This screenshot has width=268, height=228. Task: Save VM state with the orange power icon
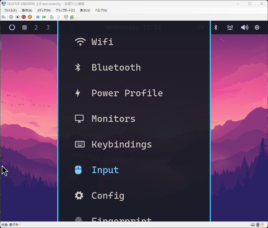coord(30,17)
